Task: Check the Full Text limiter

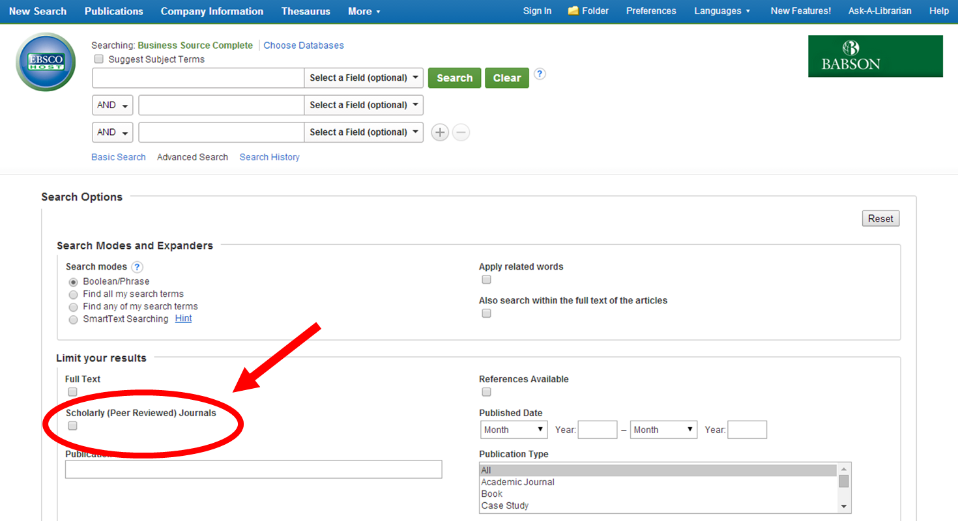Action: click(x=72, y=391)
